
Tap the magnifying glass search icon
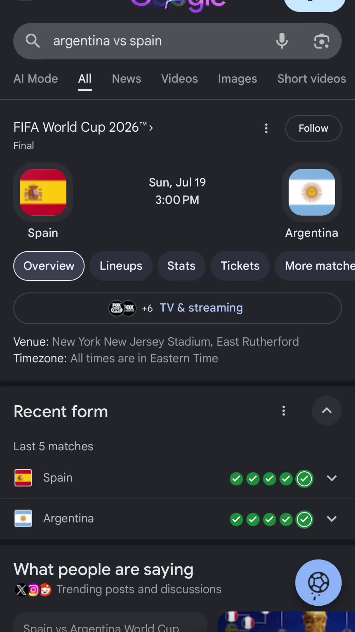[33, 41]
